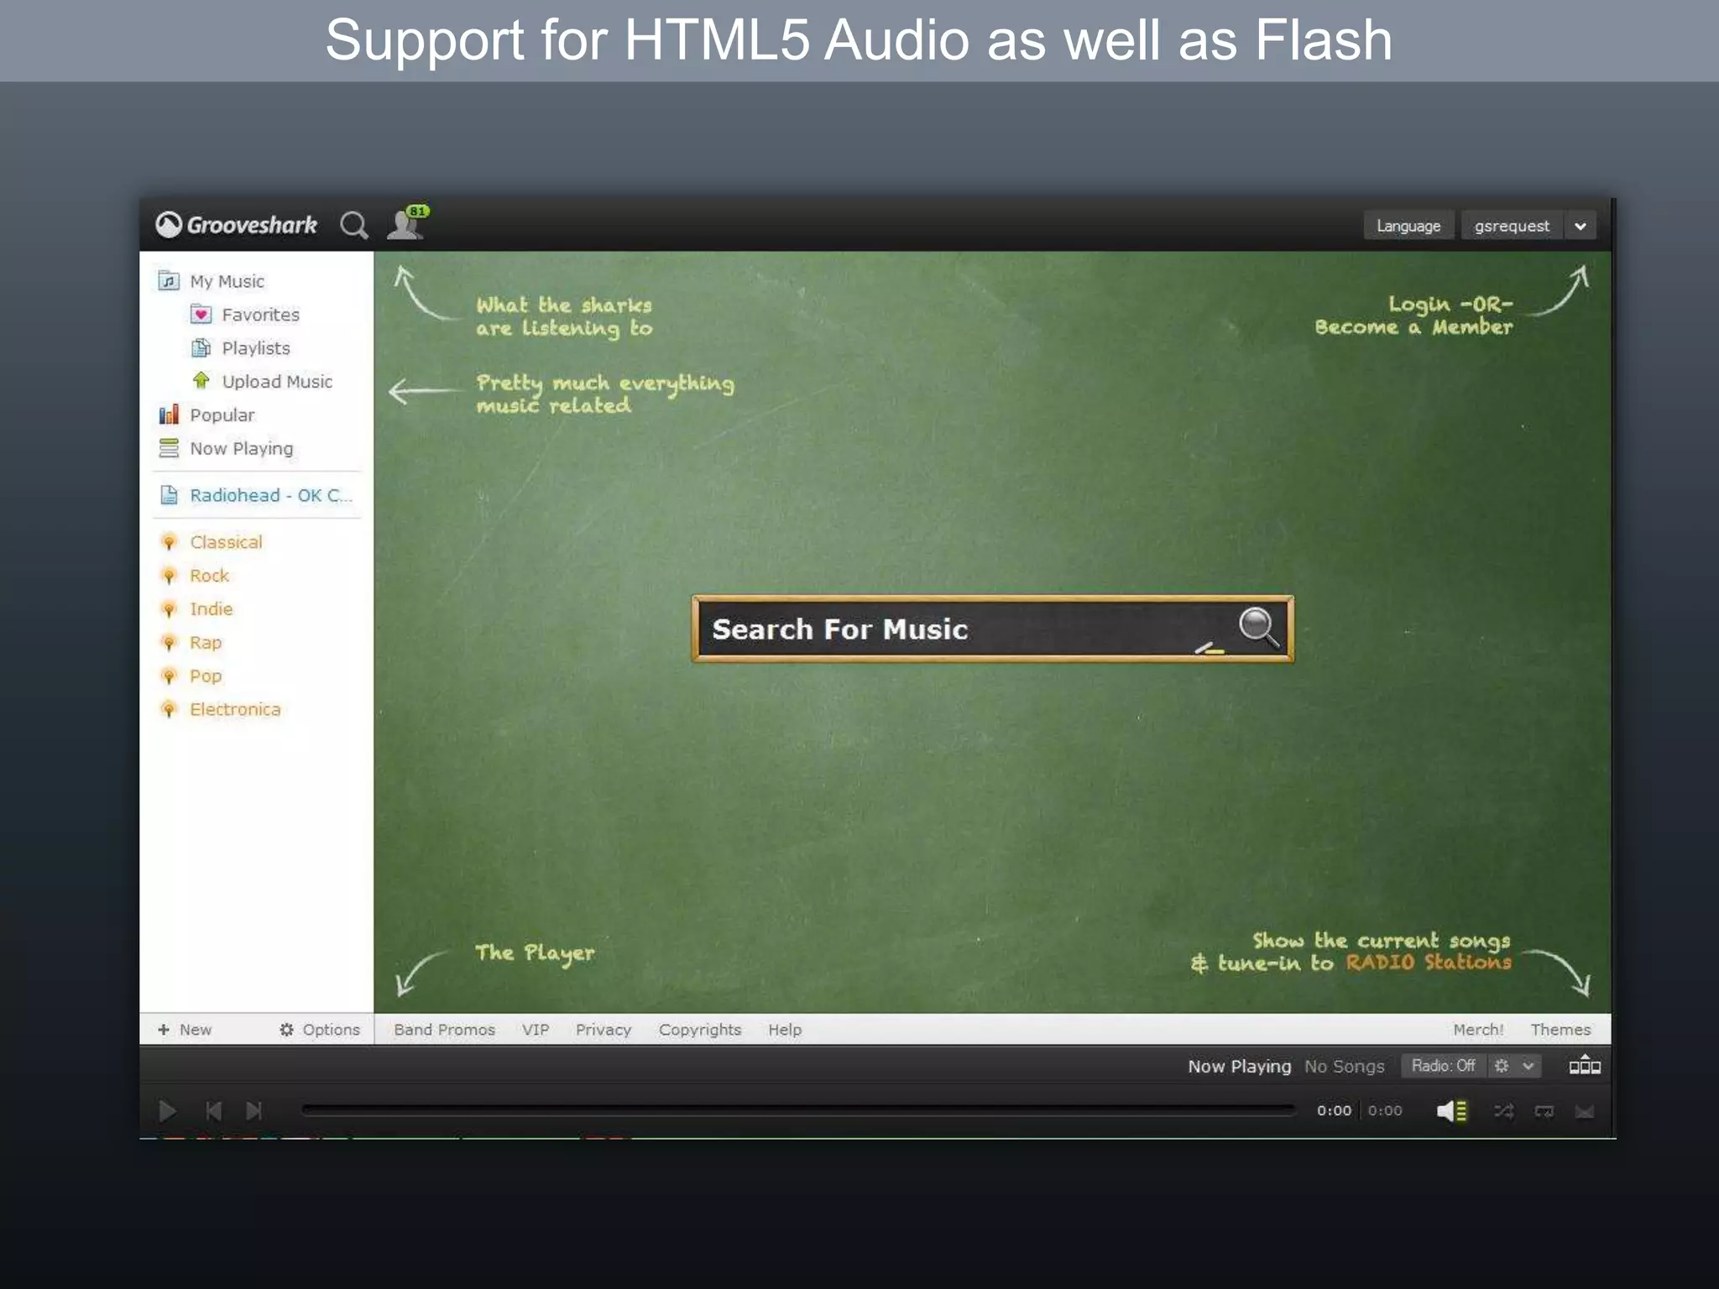This screenshot has width=1719, height=1289.
Task: Open the search magnifier icon in header
Action: pos(353,225)
